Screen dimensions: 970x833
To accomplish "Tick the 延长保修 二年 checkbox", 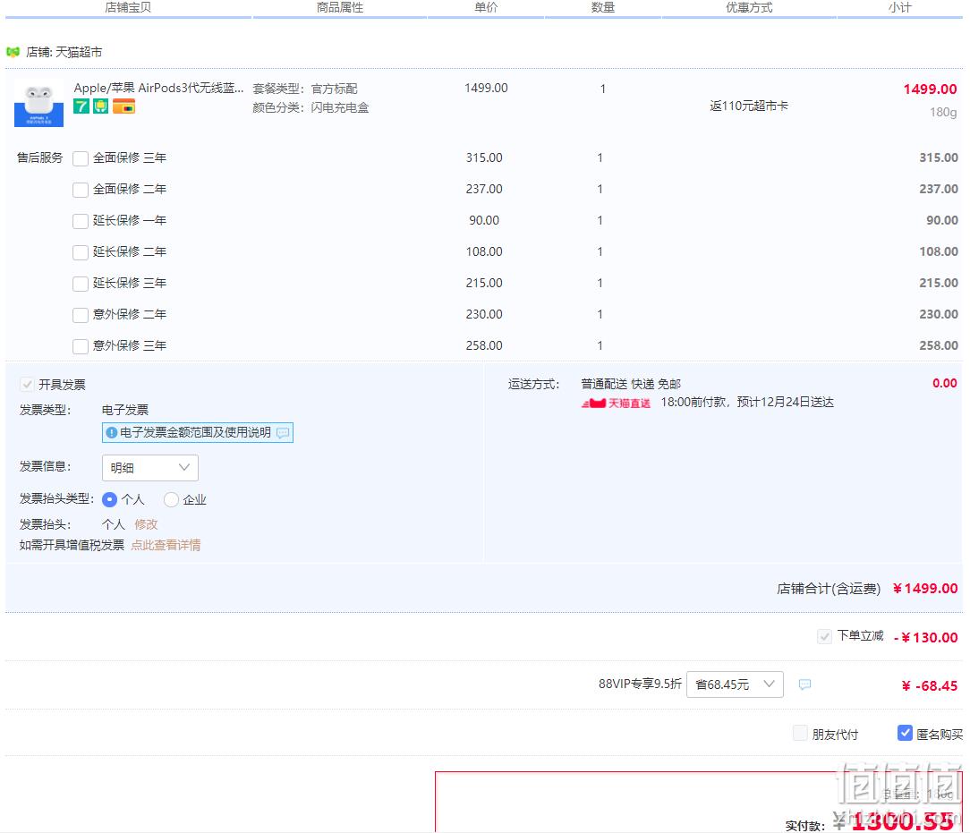I will 81,252.
